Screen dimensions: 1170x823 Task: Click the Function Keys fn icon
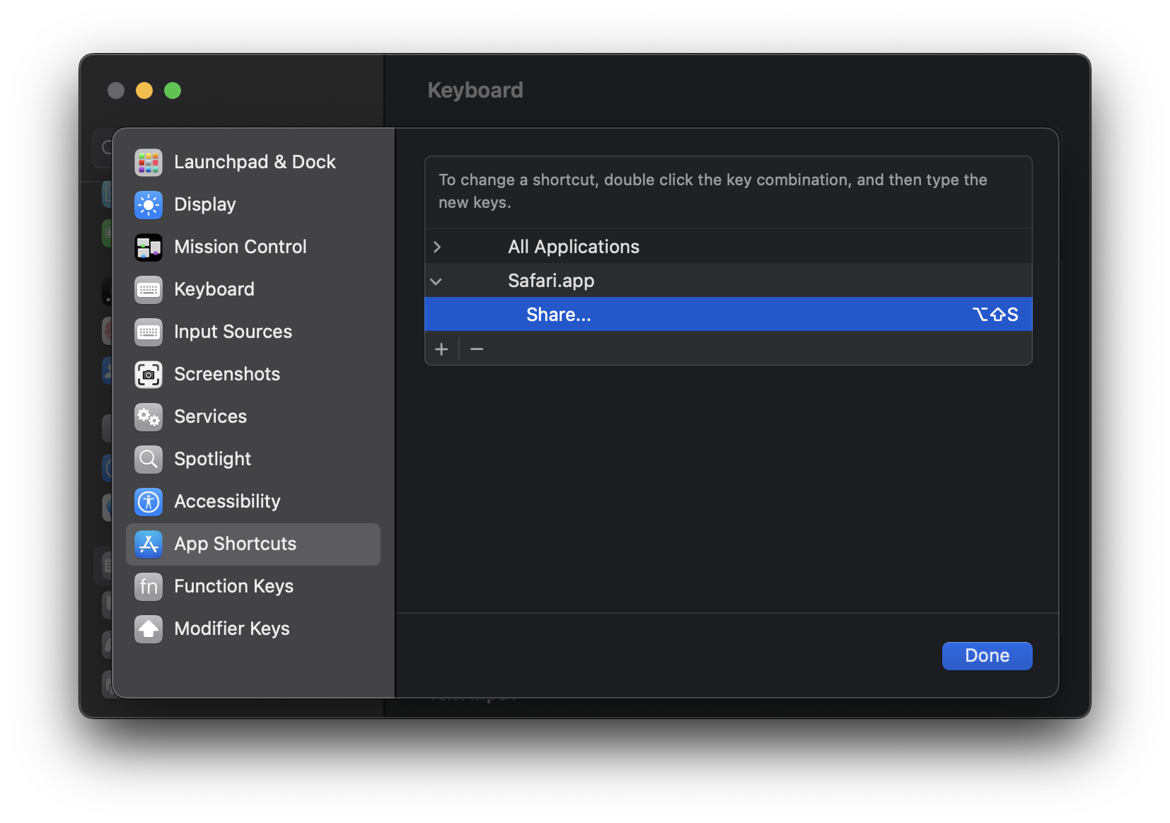(x=149, y=586)
